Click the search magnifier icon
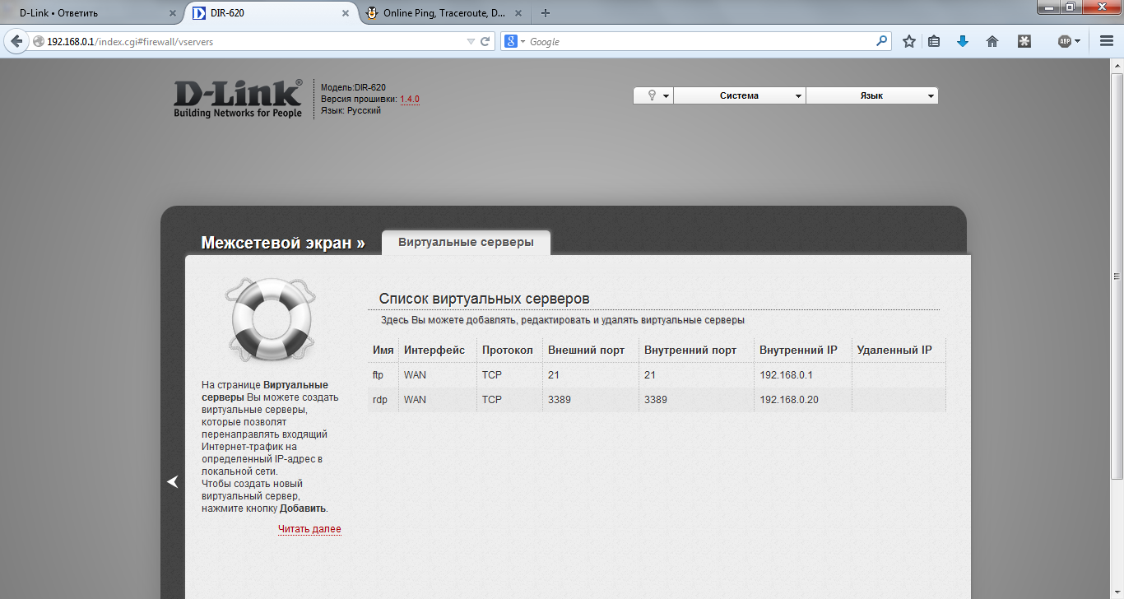 (882, 41)
